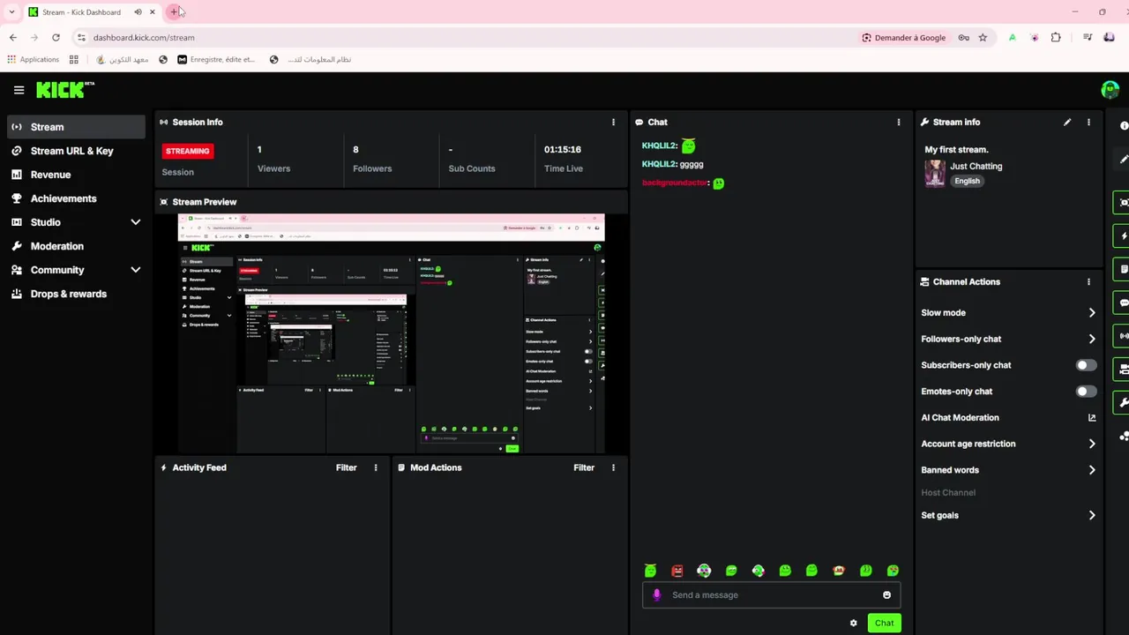
Task: Mute the Stream tab audio icon
Action: 138,12
